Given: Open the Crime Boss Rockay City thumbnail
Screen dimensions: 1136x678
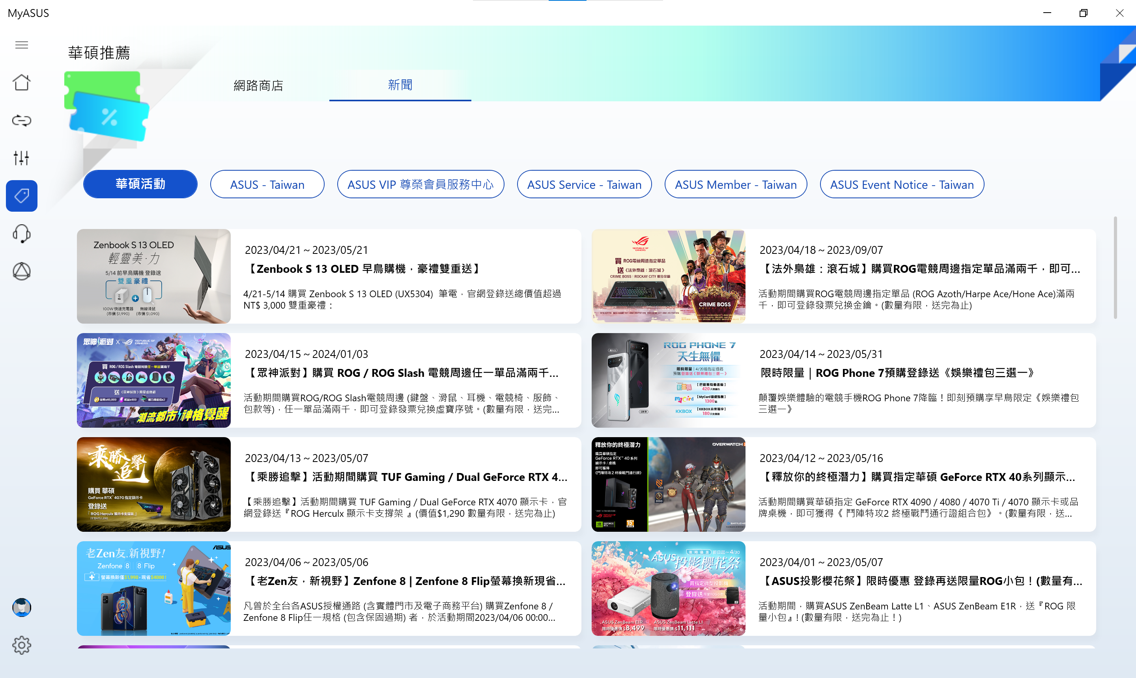Looking at the screenshot, I should (668, 276).
